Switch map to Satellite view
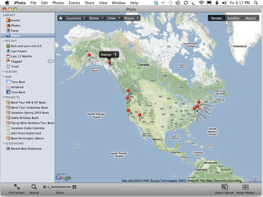 pos(233,18)
